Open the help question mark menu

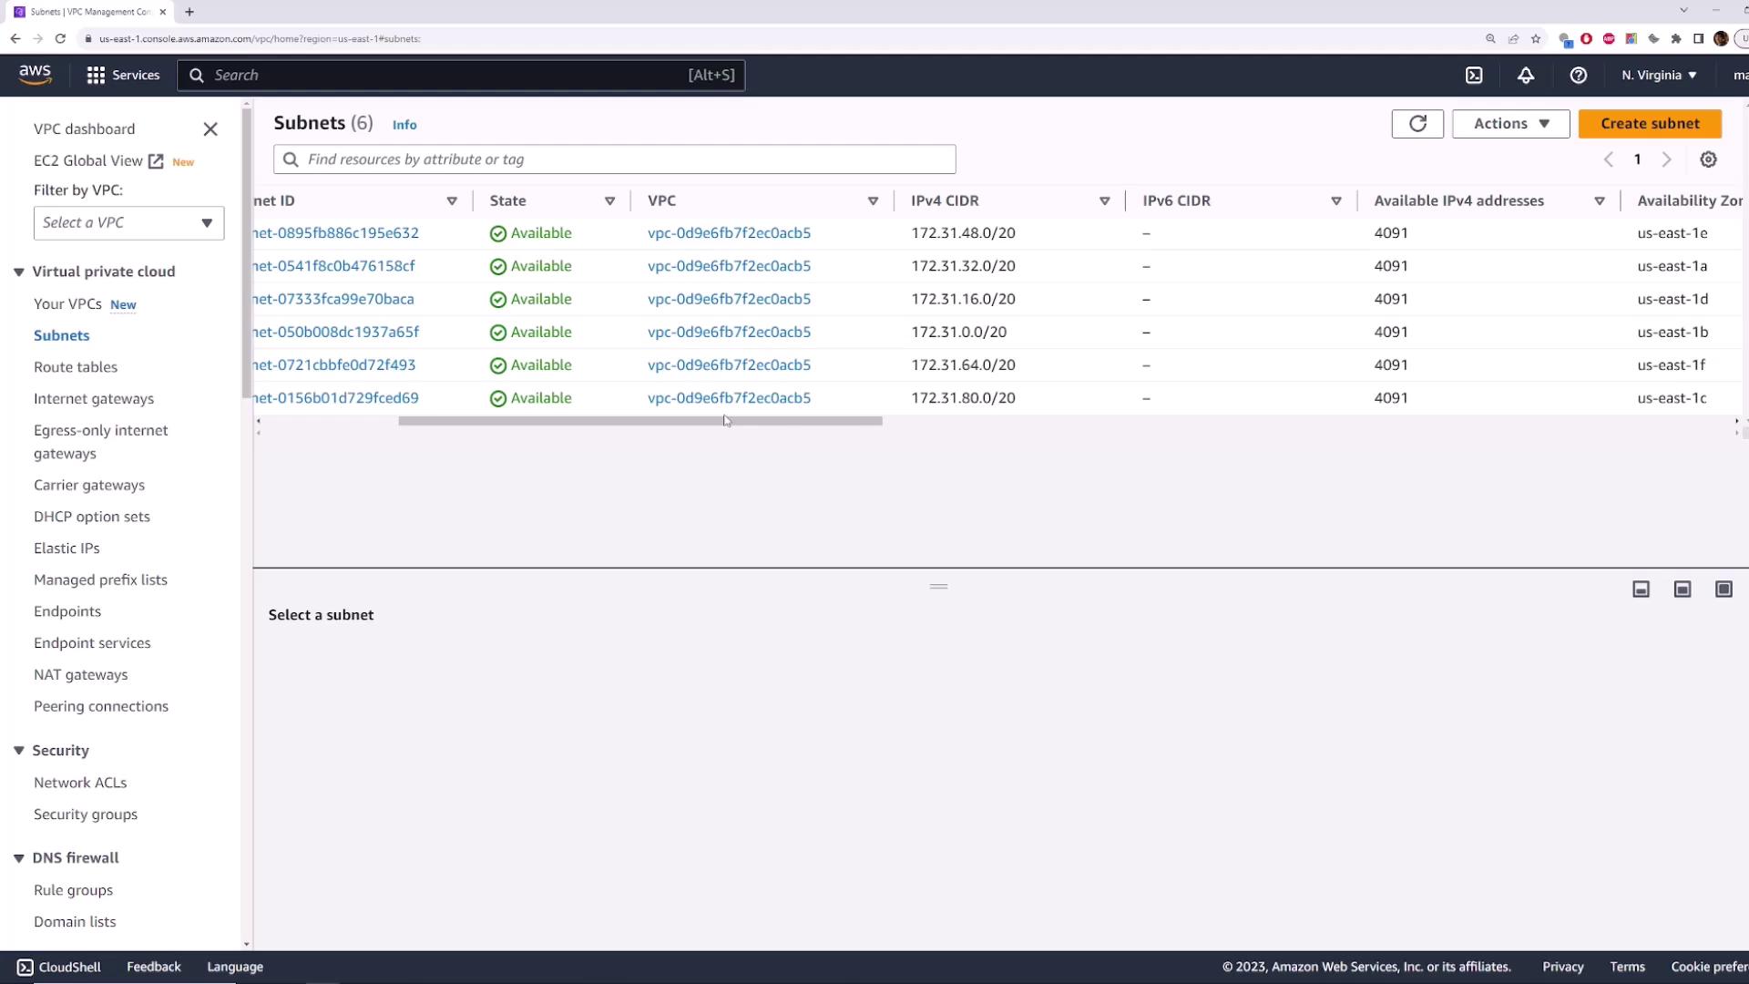coord(1578,76)
